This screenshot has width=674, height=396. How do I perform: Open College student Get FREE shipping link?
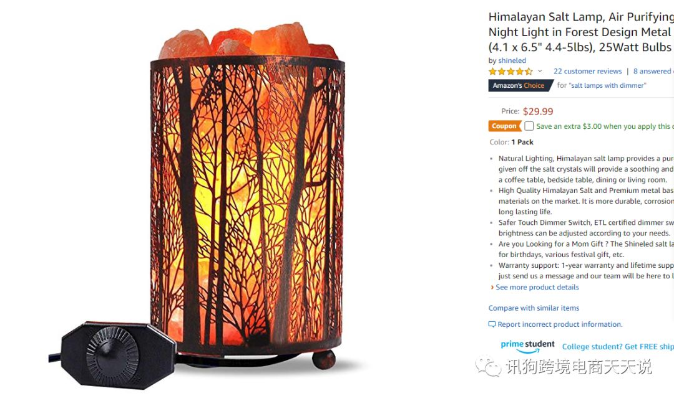tap(618, 347)
